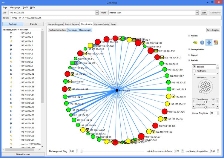Toggle the Fischauge view button
This screenshot has height=158, width=224.
pos(73,30)
